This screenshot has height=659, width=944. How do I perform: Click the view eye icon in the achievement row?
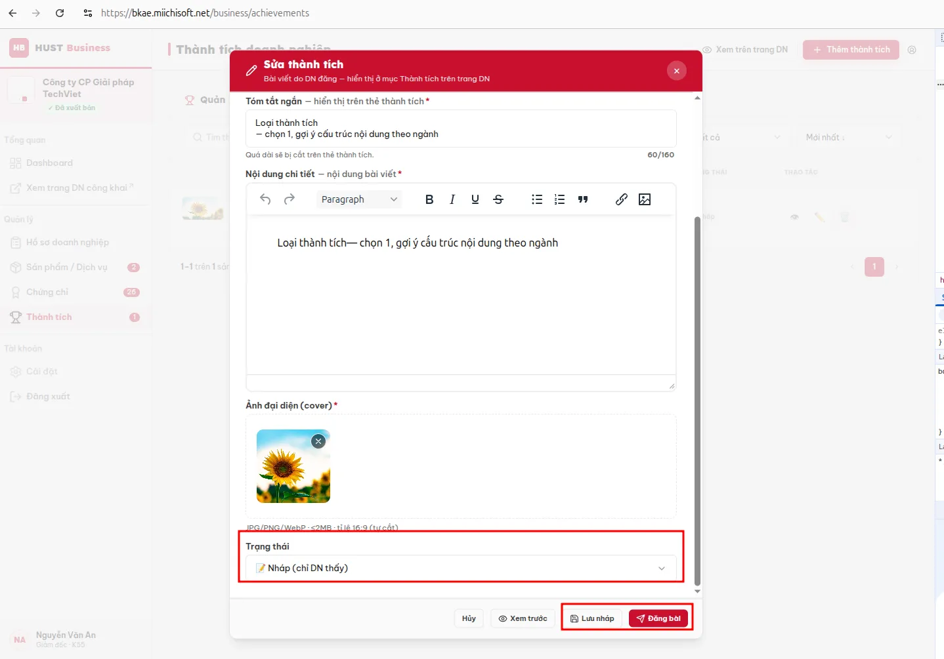pyautogui.click(x=794, y=217)
